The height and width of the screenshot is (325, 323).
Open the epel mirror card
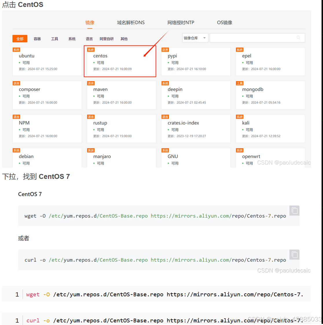(270, 61)
